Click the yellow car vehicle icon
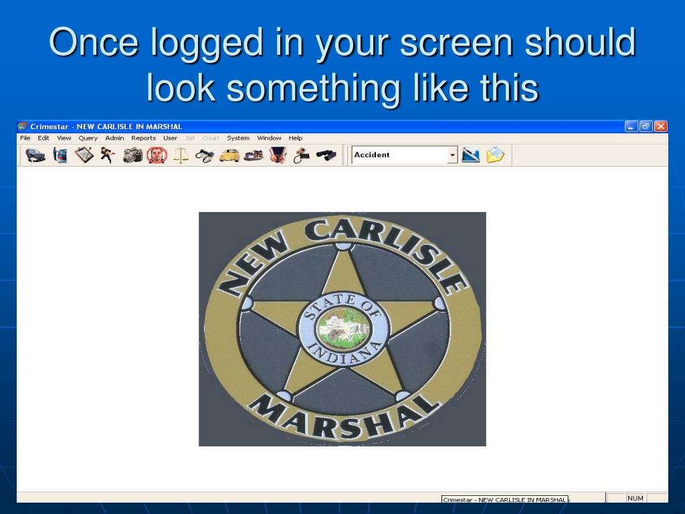The height and width of the screenshot is (514, 685). coord(229,155)
